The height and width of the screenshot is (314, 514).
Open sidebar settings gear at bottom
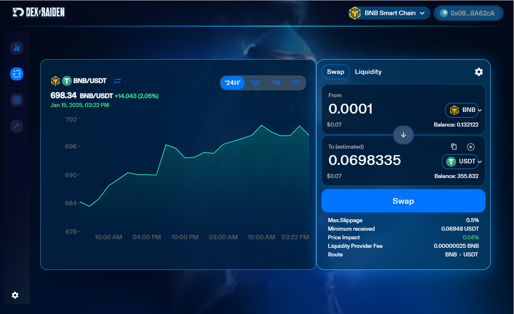point(15,295)
